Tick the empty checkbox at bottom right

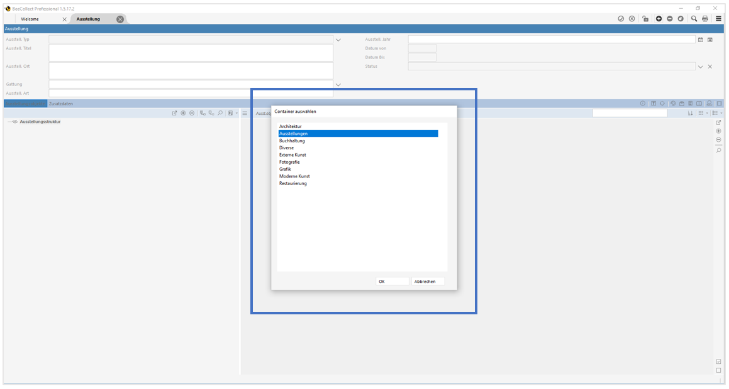click(x=719, y=371)
